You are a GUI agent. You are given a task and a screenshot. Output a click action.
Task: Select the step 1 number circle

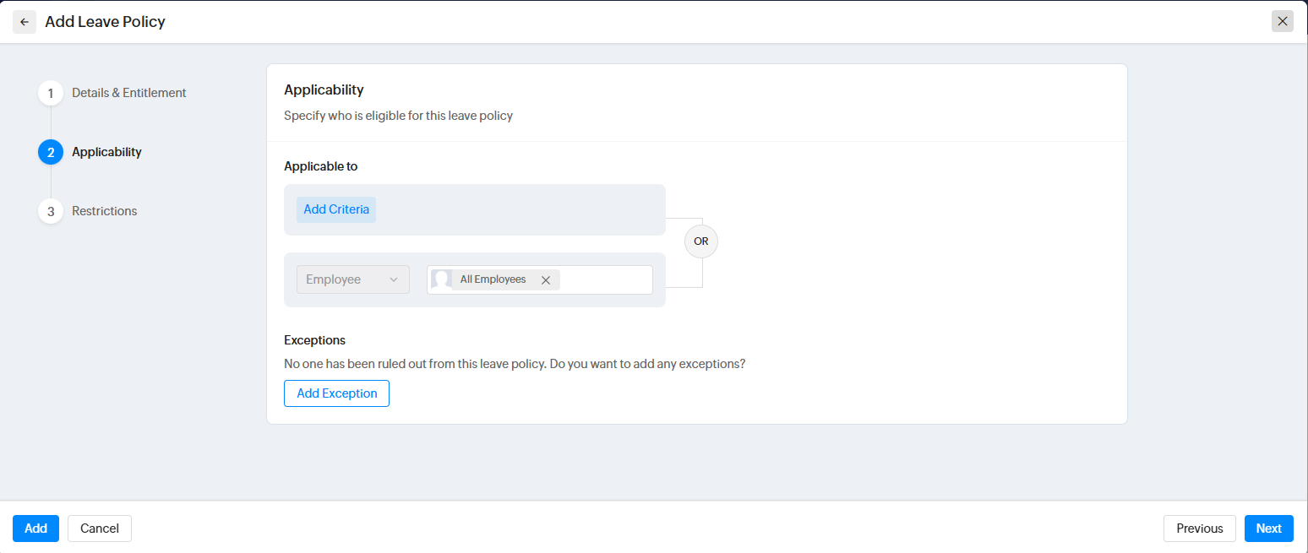click(51, 93)
